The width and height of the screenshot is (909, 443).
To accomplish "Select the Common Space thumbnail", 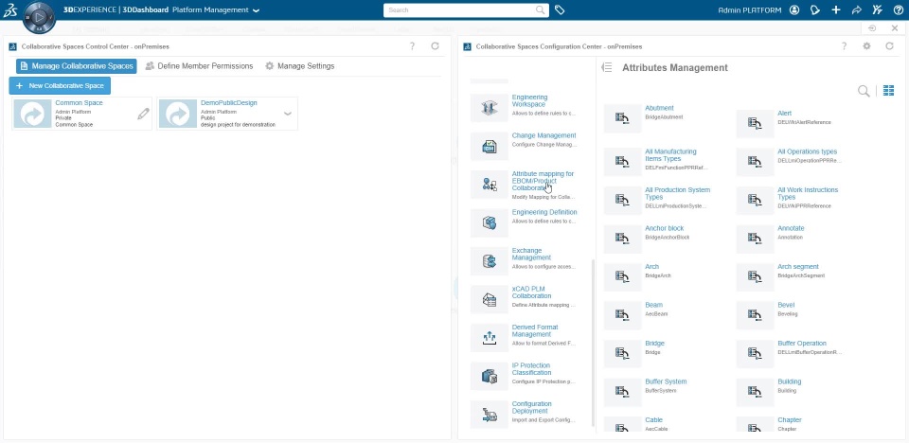I will (x=32, y=114).
